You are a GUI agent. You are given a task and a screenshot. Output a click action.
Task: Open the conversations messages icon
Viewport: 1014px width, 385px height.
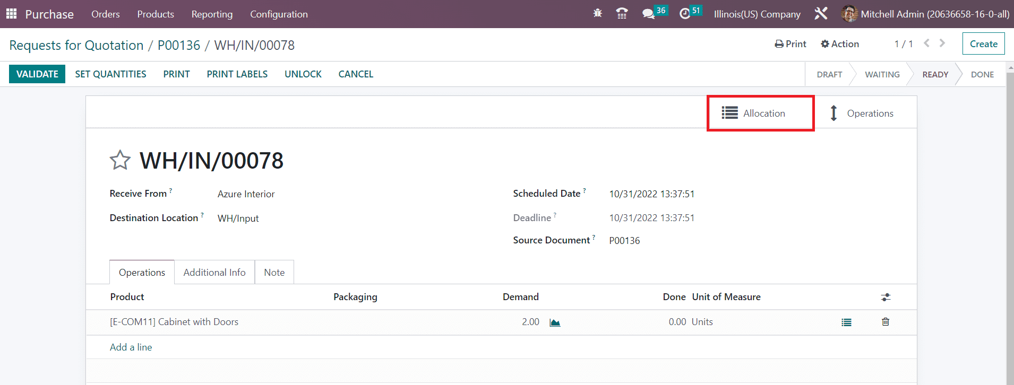[x=648, y=14]
